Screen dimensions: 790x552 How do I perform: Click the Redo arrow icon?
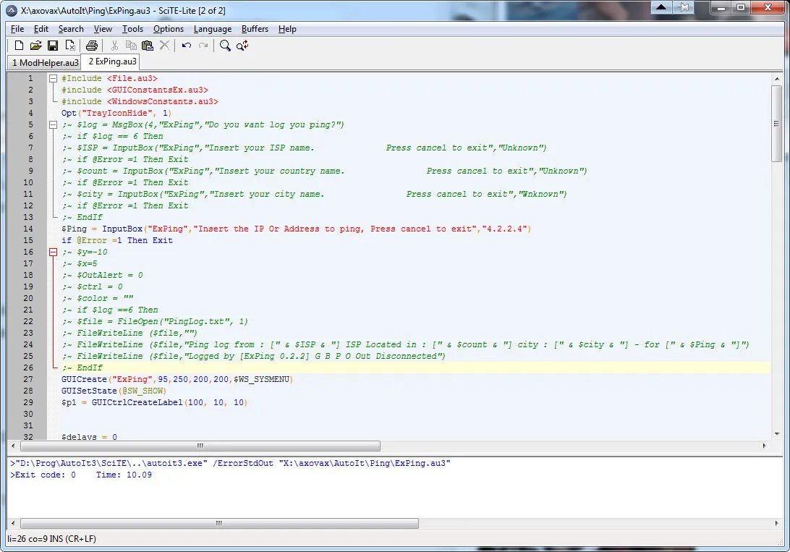[x=203, y=46]
